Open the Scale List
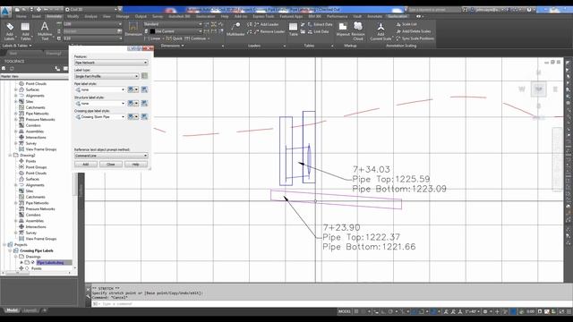Viewport: 573px width, 322px height. 406,24
